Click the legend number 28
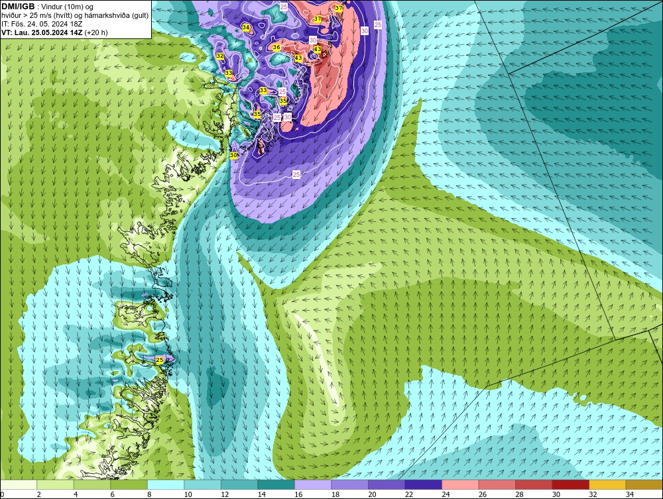The height and width of the screenshot is (499, 663). [x=519, y=494]
